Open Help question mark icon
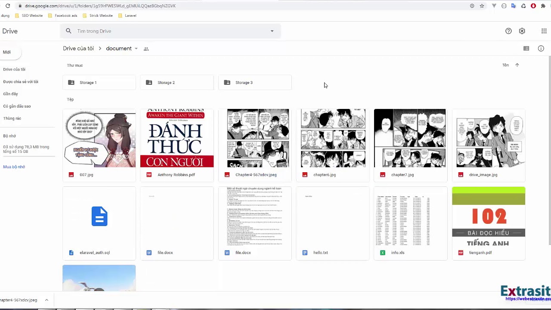This screenshot has width=551, height=310. (x=508, y=31)
